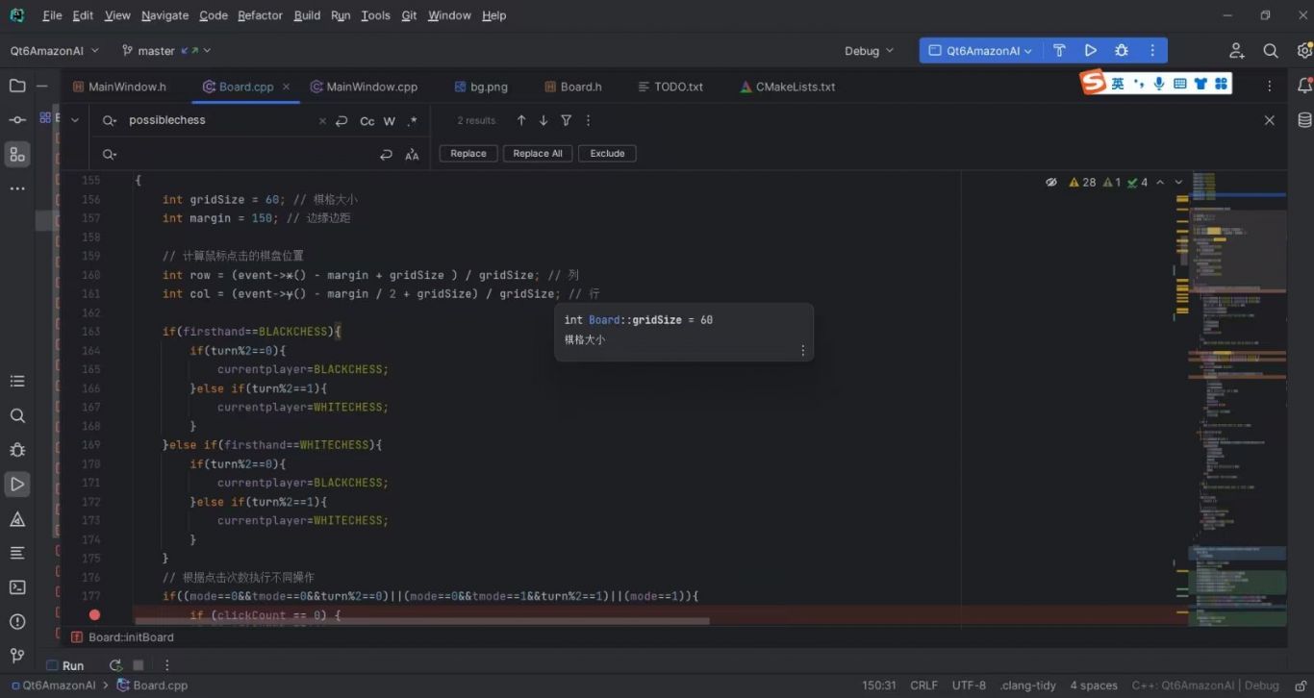Toggle the breakpoint in the editor gutter
The image size is (1314, 698).
coord(94,614)
